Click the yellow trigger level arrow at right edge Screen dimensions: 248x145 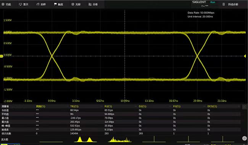tap(245, 56)
